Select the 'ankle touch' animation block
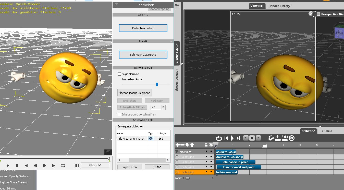Screen dimensions: 344x190 tap(226, 152)
